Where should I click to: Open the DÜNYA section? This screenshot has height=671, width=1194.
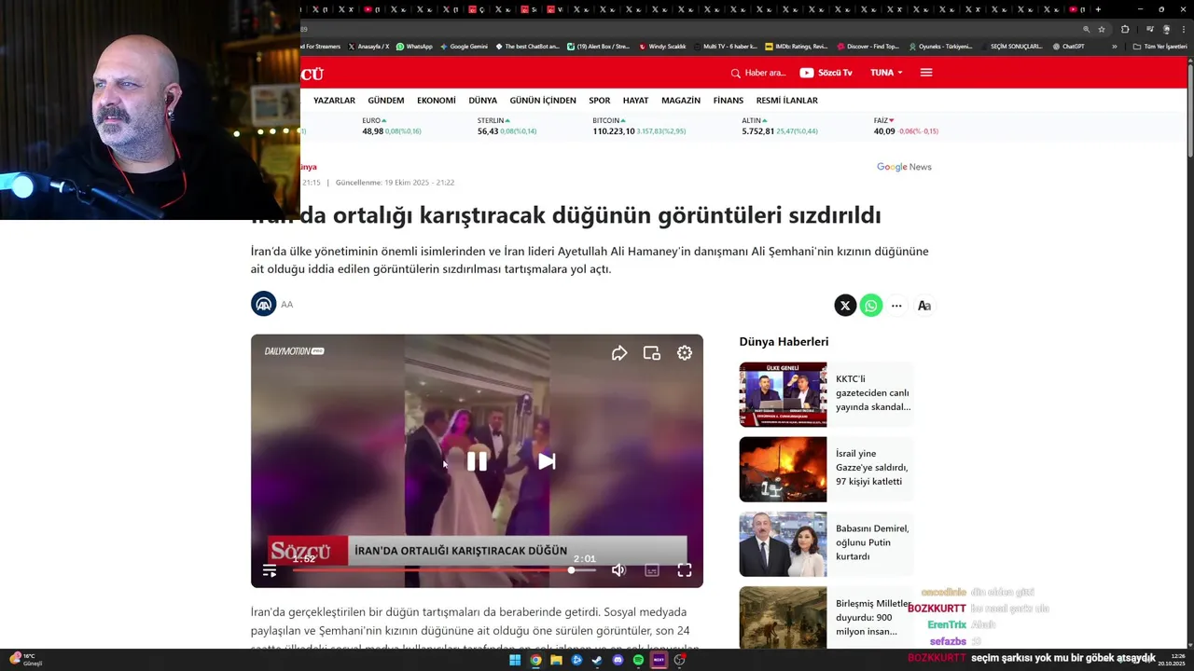coord(482,100)
